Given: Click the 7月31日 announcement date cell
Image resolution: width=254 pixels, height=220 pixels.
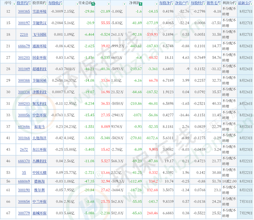Looking at the screenshot, I should 245,201.
